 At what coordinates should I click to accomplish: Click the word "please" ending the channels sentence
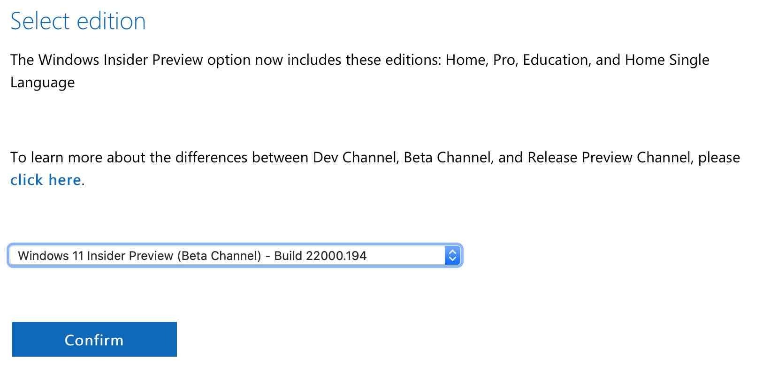point(719,159)
